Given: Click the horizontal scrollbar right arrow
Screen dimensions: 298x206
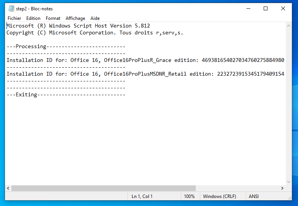Looking at the screenshot, I should (282, 188).
